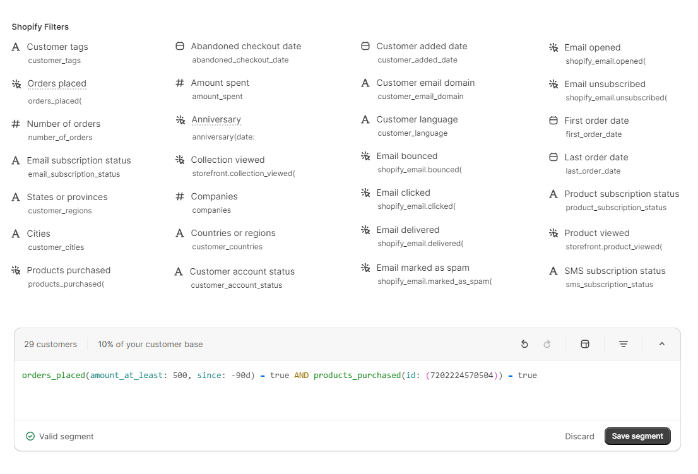Click the Anniversary event icon
Screen dimensions: 698x474
click(180, 120)
